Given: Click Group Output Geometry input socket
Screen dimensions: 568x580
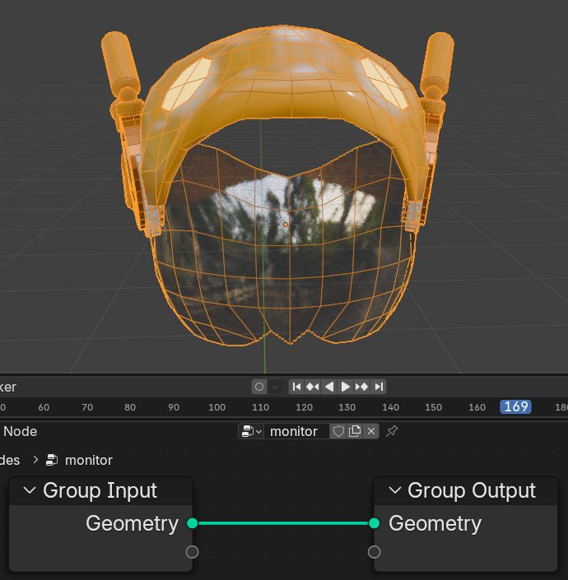Looking at the screenshot, I should (x=375, y=523).
